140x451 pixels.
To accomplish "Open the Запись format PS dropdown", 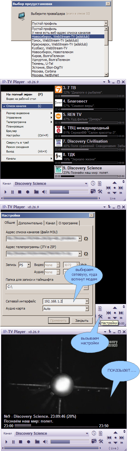I will pos(29,264).
